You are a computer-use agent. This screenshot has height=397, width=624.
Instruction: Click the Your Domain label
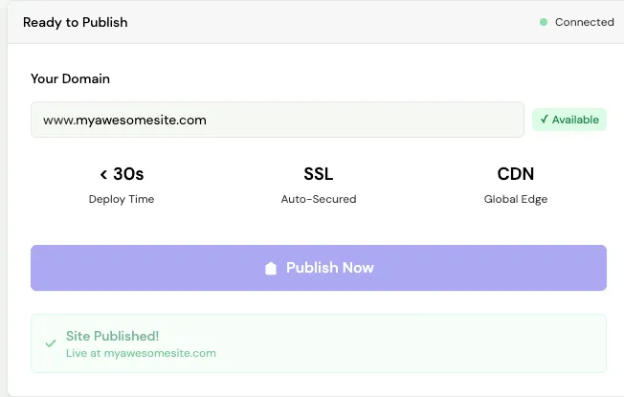[70, 78]
